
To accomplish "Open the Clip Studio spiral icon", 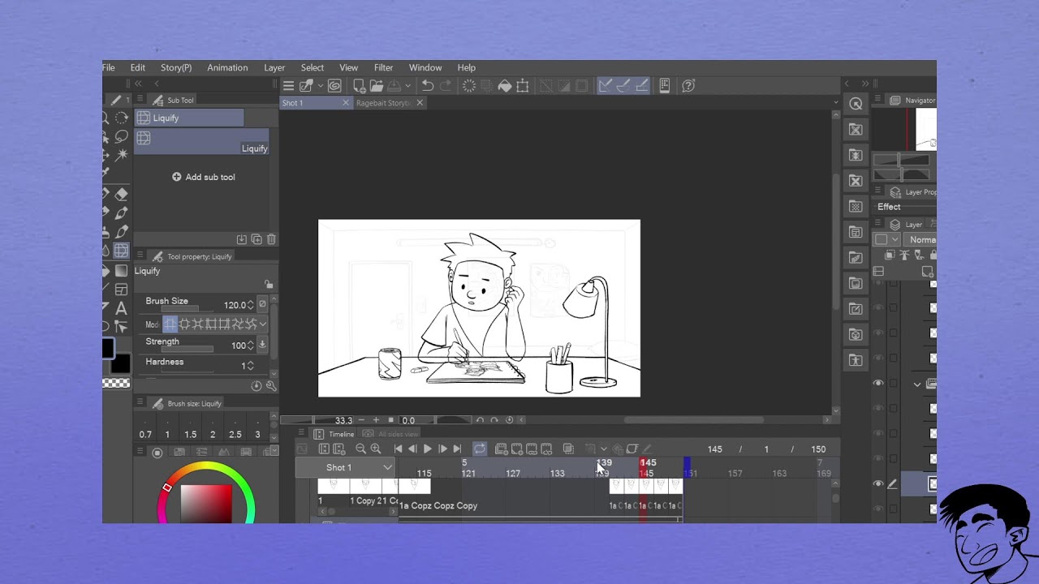I will coord(334,85).
